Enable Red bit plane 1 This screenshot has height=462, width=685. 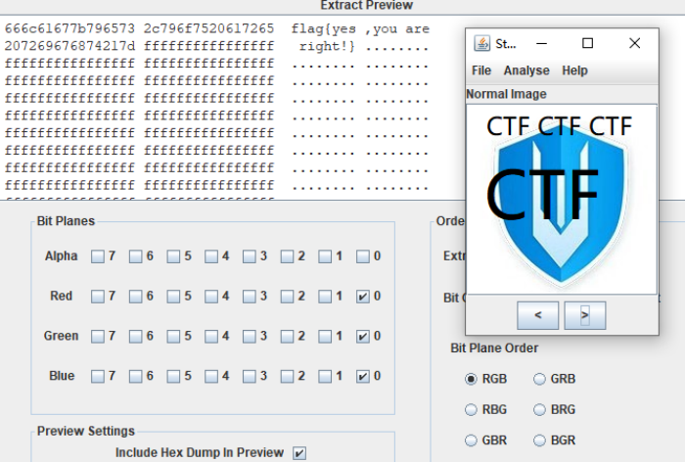pyautogui.click(x=325, y=297)
